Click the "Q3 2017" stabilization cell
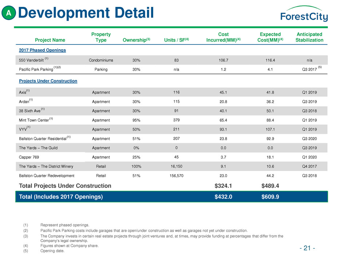 click(309, 69)
